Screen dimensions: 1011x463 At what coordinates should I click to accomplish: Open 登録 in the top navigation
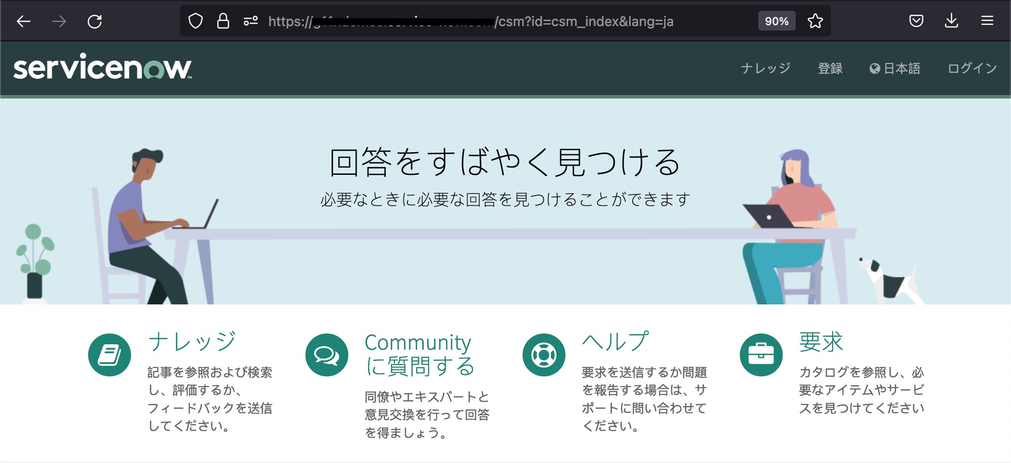pos(830,68)
